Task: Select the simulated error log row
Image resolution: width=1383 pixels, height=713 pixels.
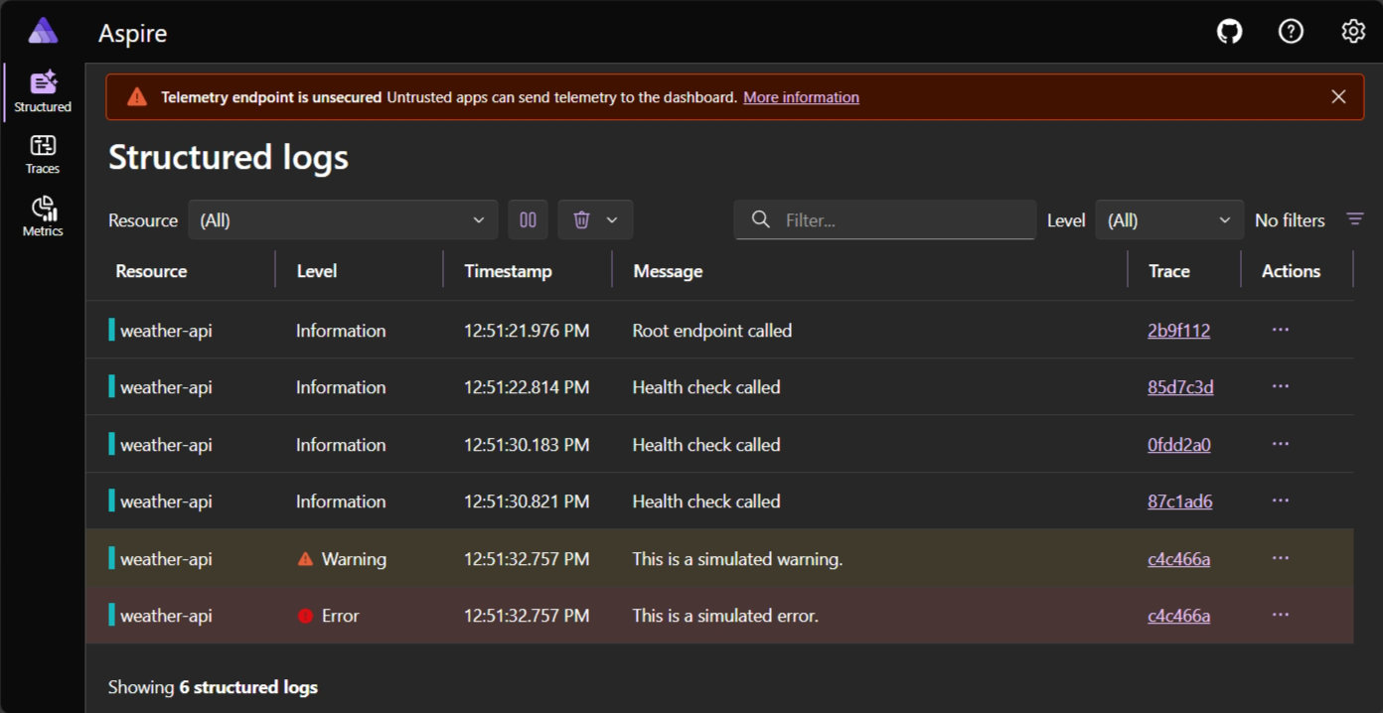Action: click(x=695, y=615)
